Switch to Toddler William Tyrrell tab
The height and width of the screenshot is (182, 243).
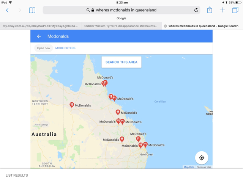[x=121, y=26]
